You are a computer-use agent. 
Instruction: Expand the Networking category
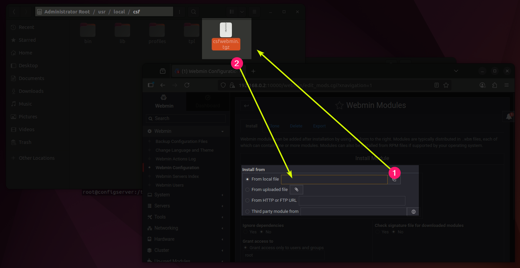coord(166,228)
